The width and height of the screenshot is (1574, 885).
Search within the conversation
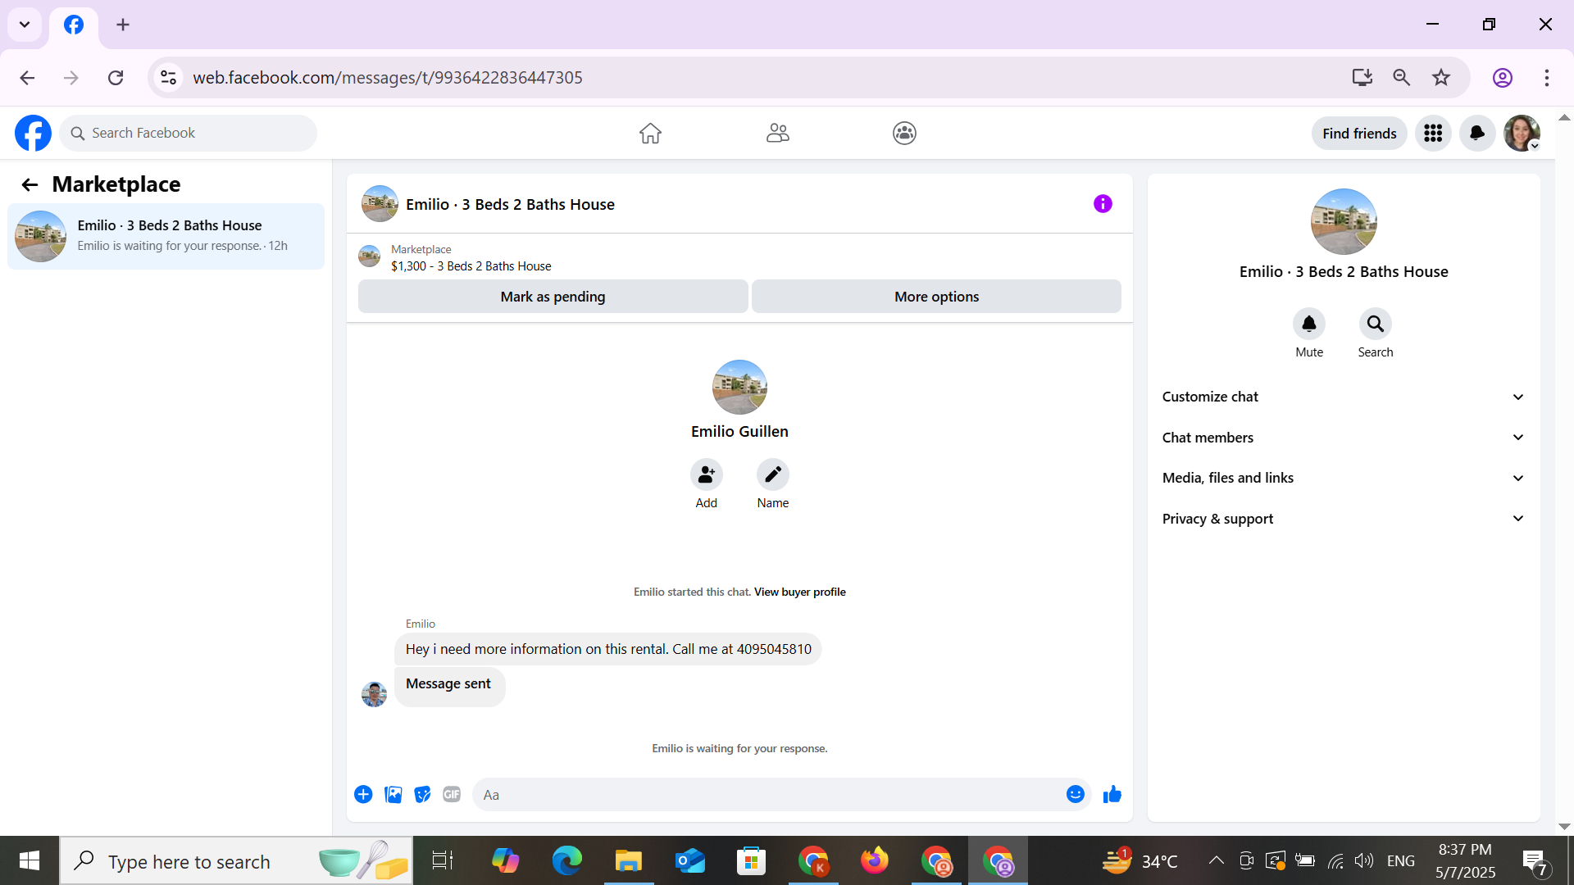click(x=1375, y=324)
